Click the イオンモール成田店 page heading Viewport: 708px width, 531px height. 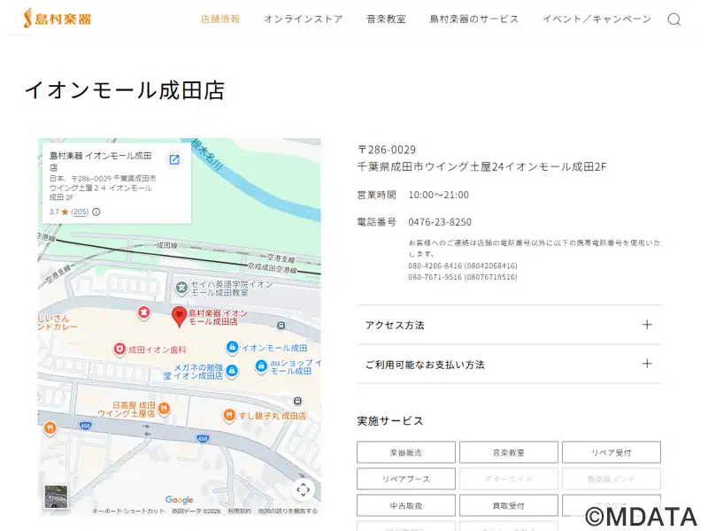125,90
